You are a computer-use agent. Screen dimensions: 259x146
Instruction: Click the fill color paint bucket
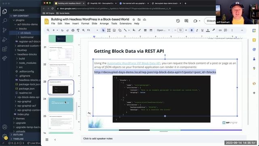coord(134,30)
